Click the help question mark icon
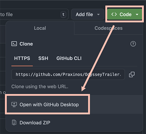 tap(133, 44)
